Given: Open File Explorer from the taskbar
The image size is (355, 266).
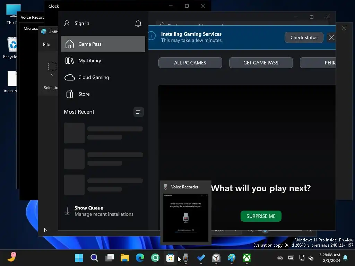Looking at the screenshot, I should pyautogui.click(x=125, y=258).
